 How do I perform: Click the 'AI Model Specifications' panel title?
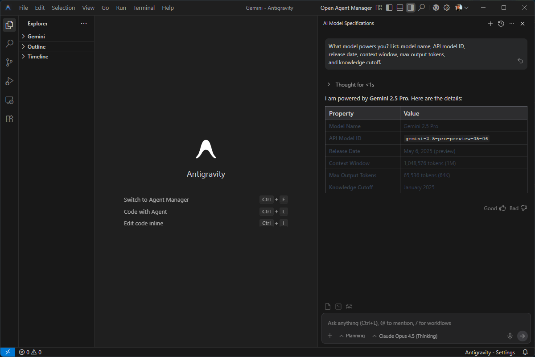coord(349,23)
